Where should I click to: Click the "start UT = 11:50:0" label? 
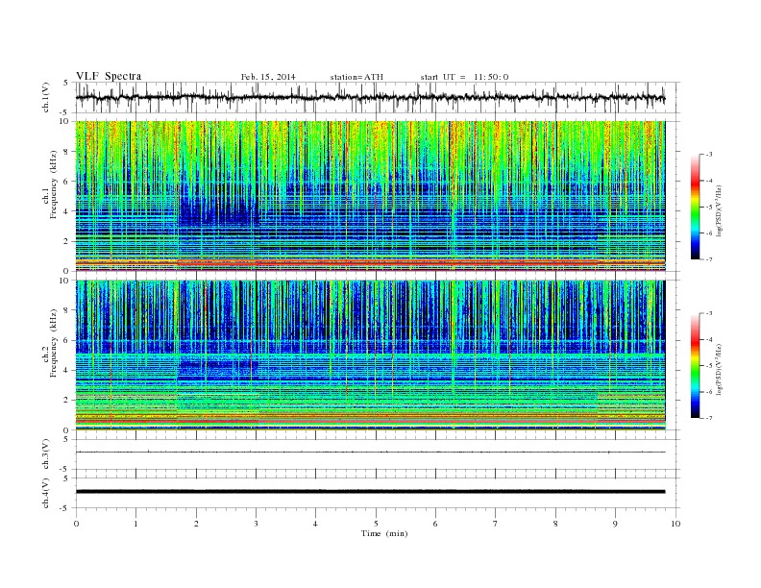click(x=464, y=77)
